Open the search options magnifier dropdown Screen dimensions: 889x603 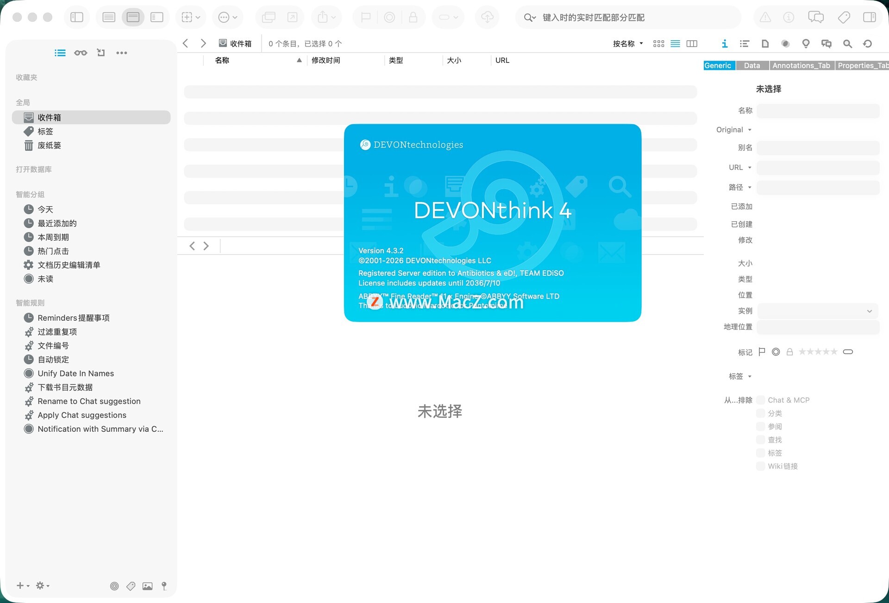click(530, 18)
